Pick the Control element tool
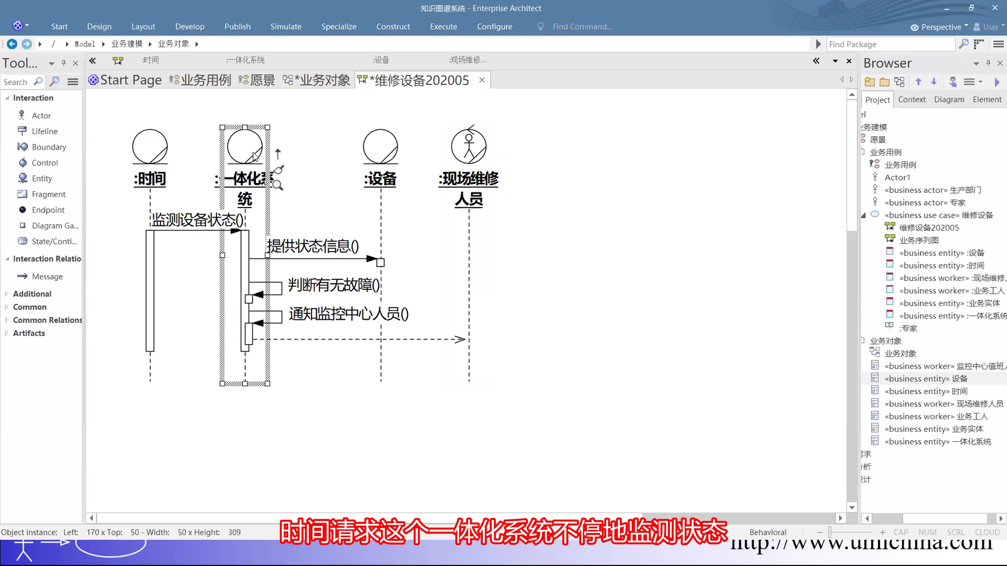This screenshot has width=1007, height=566. click(38, 162)
